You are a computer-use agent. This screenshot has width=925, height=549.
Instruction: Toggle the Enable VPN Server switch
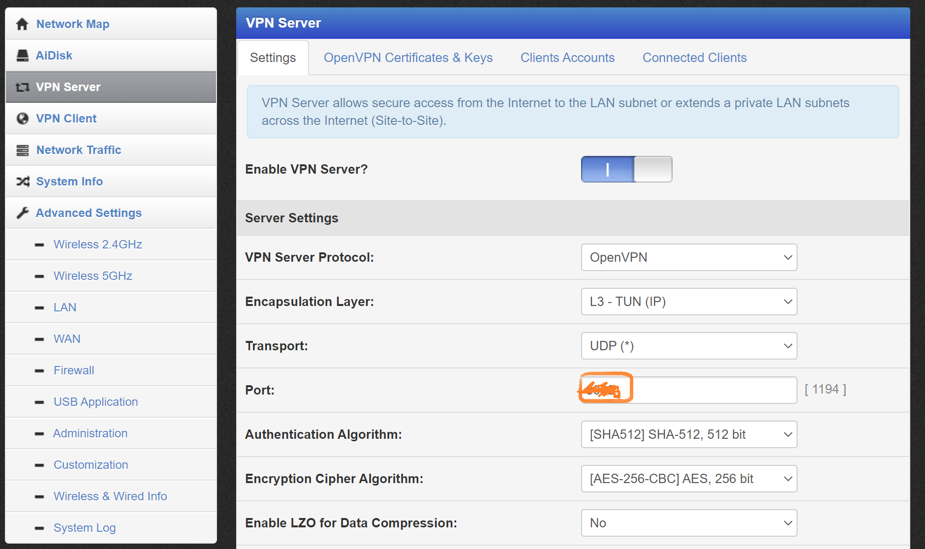pyautogui.click(x=626, y=169)
